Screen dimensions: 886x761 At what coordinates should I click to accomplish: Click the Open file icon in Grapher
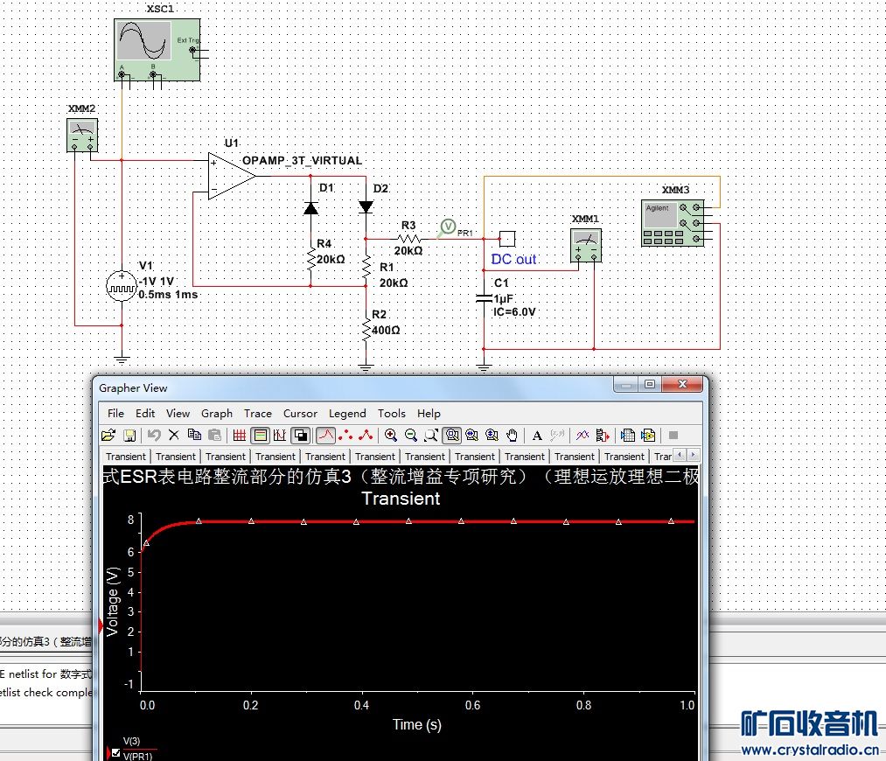click(108, 435)
